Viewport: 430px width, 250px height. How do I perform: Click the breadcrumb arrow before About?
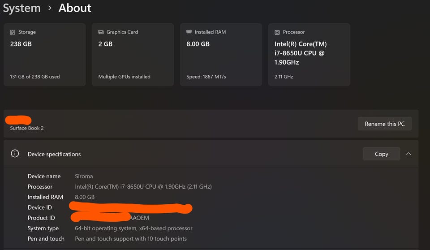(49, 8)
